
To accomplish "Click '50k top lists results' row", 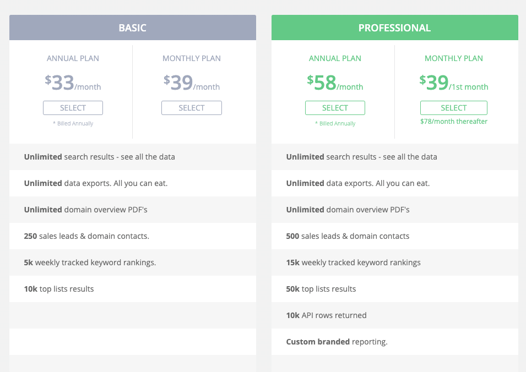I will click(x=395, y=289).
